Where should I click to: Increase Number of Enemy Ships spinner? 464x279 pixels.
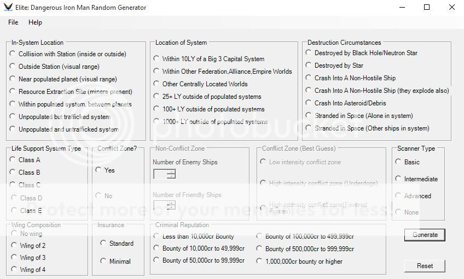171,172
